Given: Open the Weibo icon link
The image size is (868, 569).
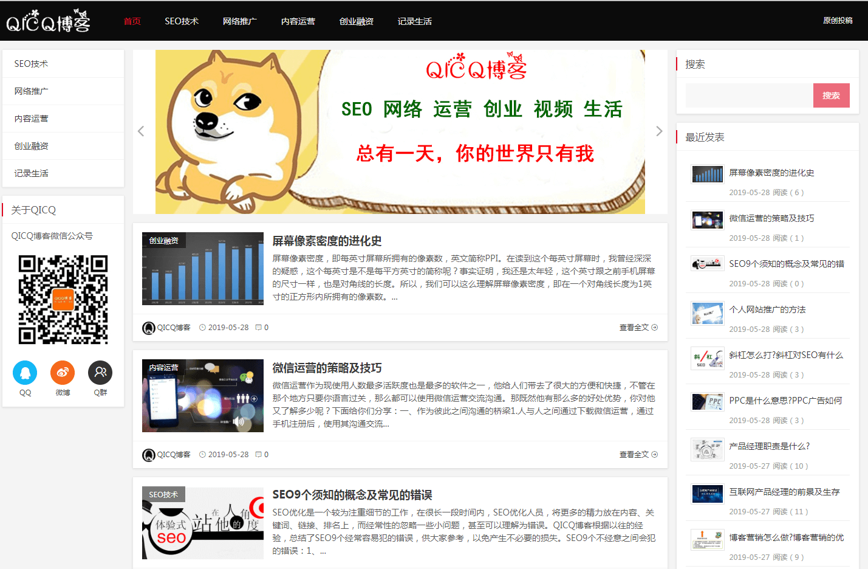Looking at the screenshot, I should (x=63, y=373).
